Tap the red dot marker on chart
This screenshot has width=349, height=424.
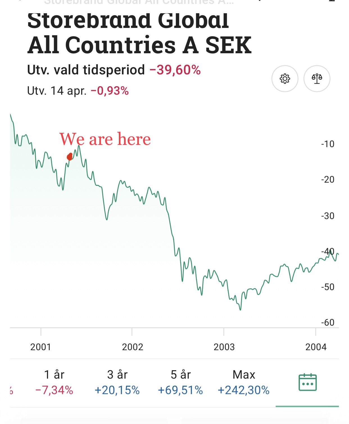coord(70,156)
